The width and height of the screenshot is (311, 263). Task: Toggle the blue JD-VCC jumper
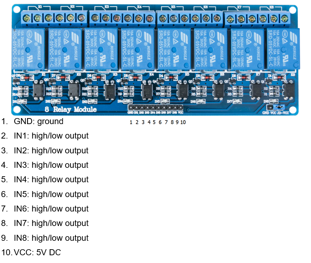pos(280,108)
